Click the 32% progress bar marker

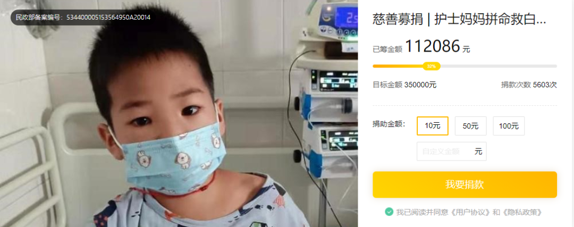[431, 66]
